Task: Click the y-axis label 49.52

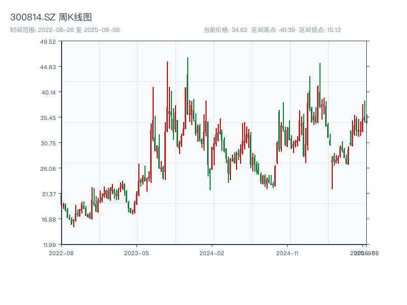Action: 48,42
